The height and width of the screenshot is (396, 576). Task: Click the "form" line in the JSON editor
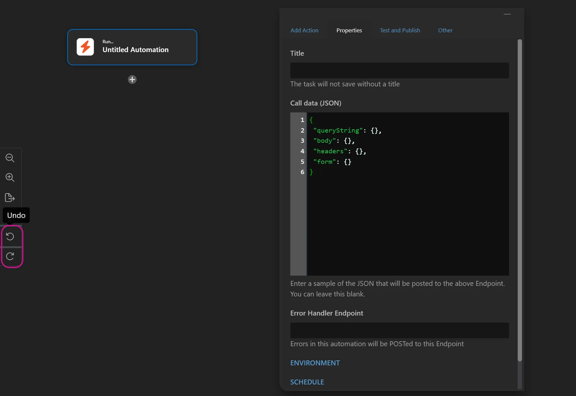pyautogui.click(x=332, y=162)
